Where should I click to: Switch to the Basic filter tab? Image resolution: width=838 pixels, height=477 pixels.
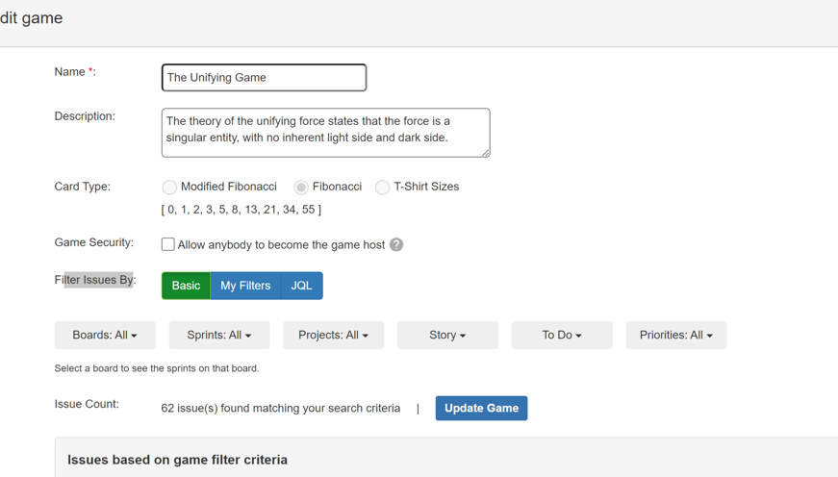[186, 286]
